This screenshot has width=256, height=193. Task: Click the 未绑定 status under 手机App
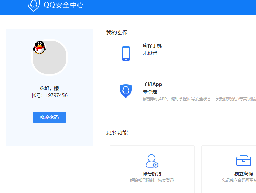click(x=150, y=92)
